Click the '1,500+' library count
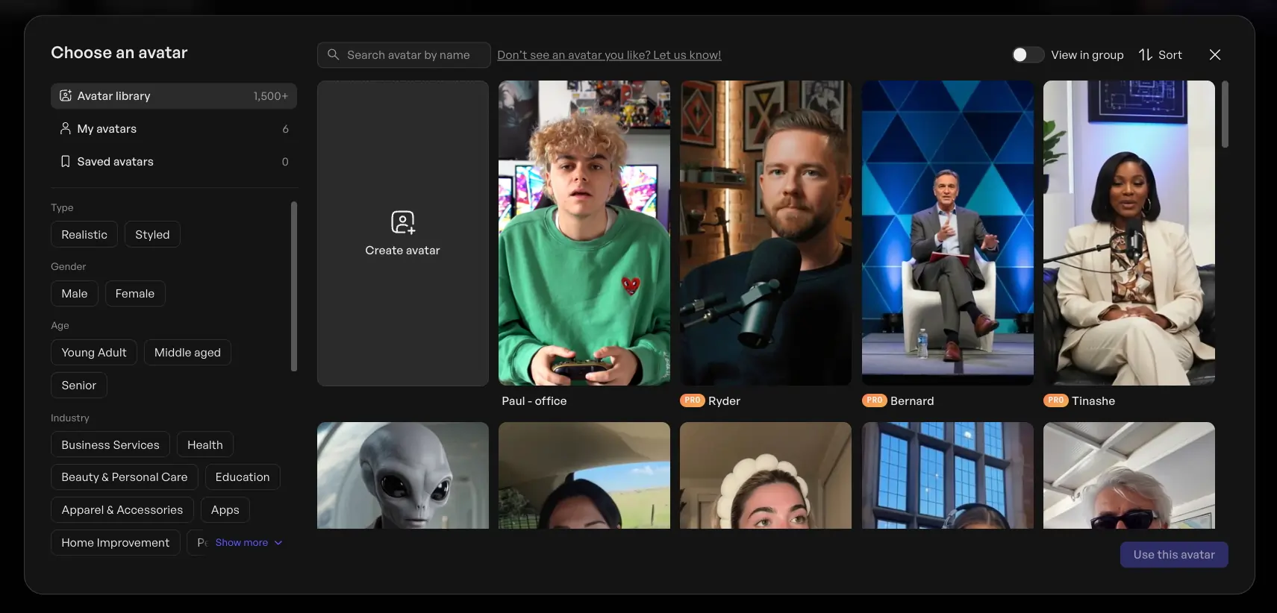 click(270, 95)
